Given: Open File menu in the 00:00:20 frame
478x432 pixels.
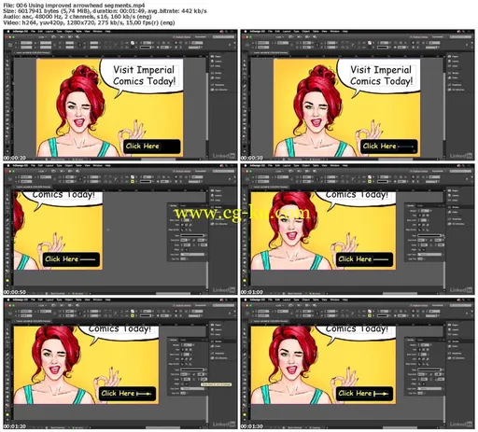Looking at the screenshot, I should [33, 32].
